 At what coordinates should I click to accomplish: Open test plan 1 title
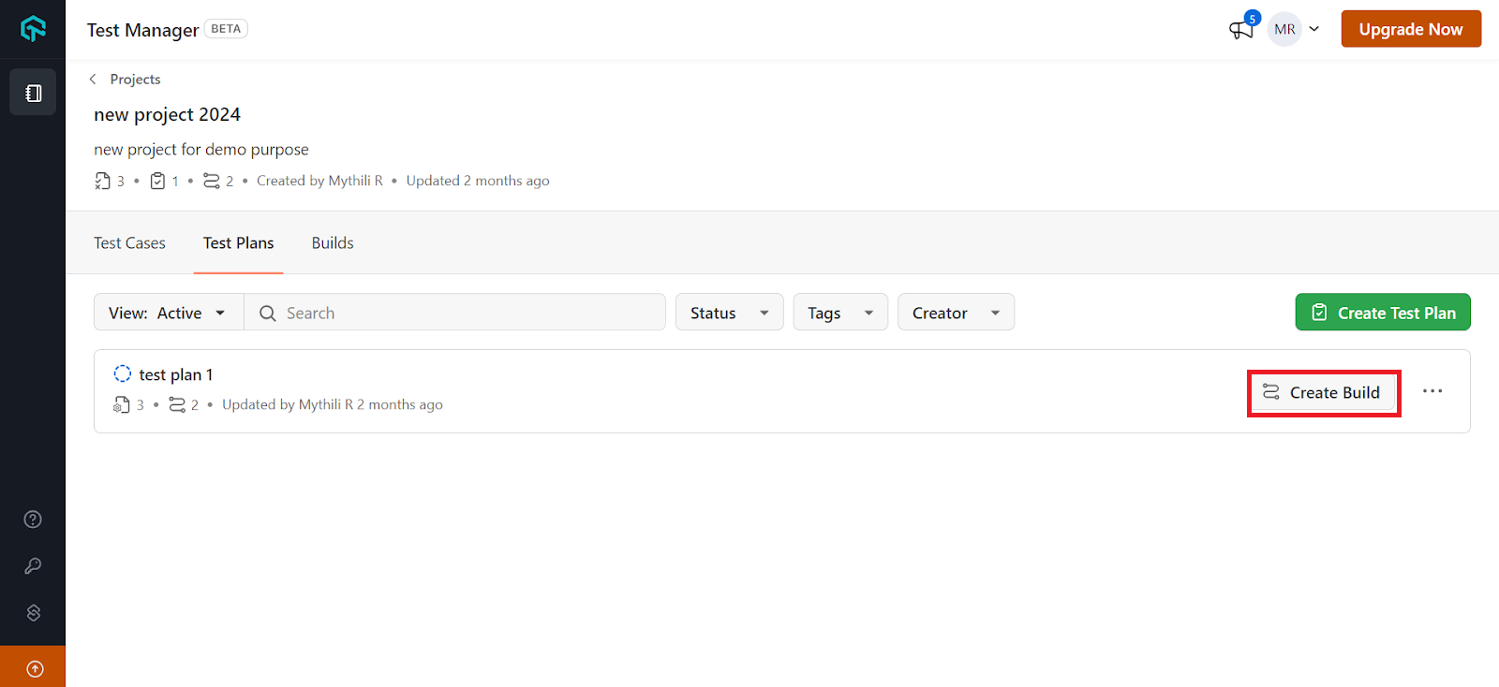(x=176, y=374)
